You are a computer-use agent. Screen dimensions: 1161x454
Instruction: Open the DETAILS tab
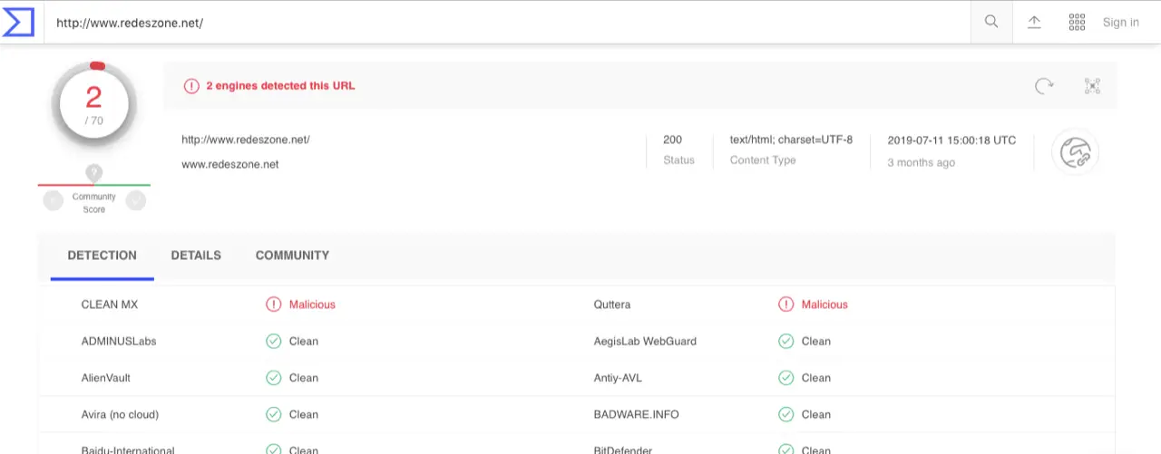196,256
